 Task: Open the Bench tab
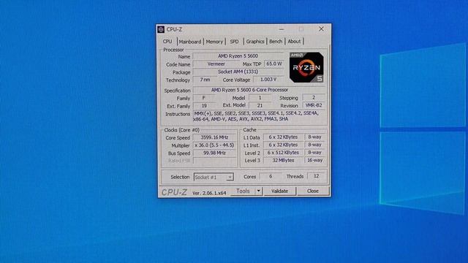pyautogui.click(x=276, y=42)
